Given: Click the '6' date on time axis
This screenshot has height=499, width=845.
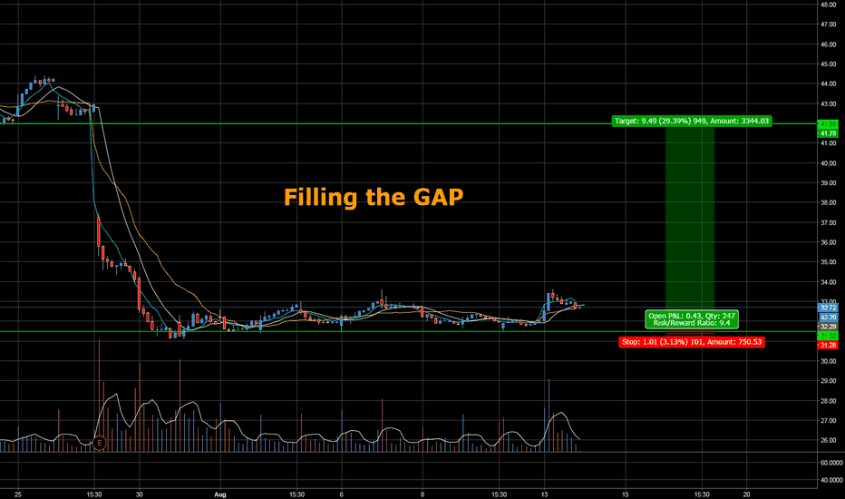Looking at the screenshot, I should tap(342, 494).
